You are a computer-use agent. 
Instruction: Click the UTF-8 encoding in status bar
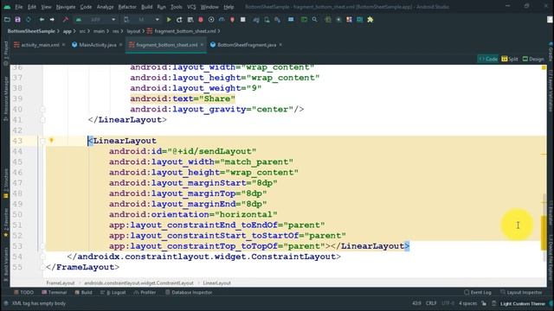(x=448, y=303)
